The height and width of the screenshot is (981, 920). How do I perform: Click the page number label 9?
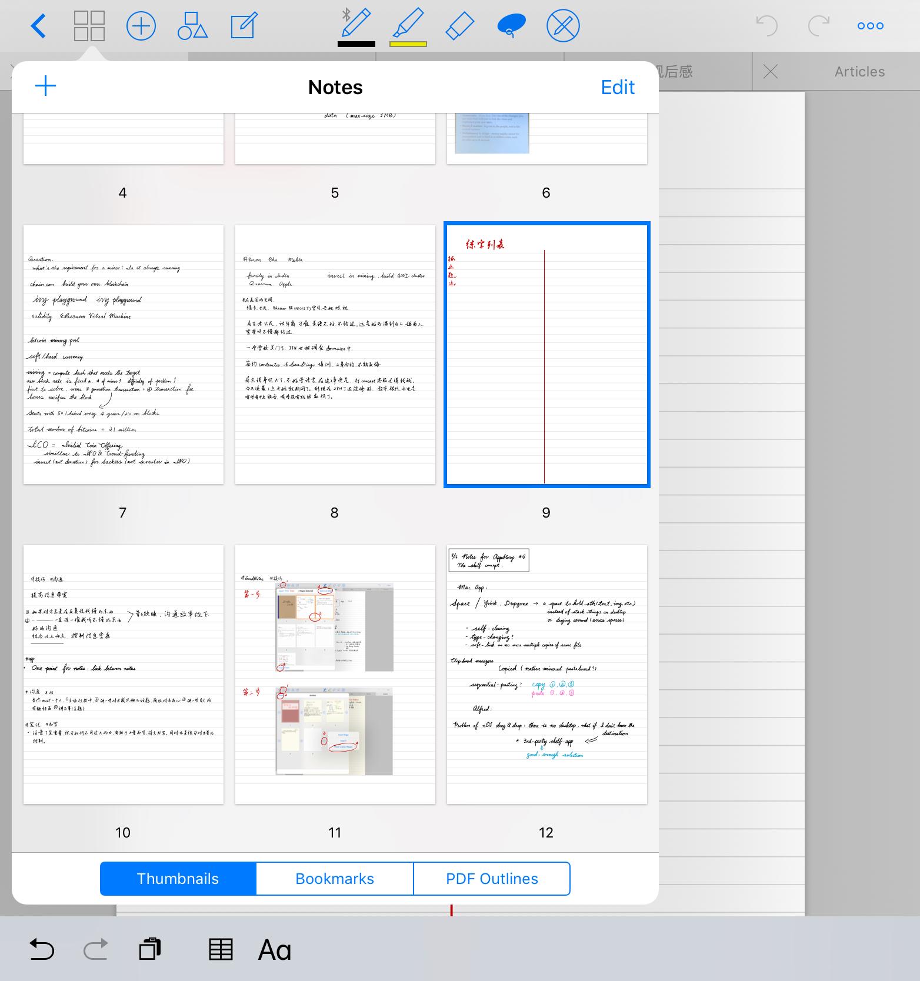point(546,513)
